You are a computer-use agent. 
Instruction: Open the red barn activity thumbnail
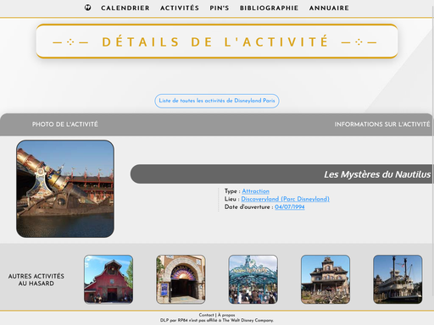point(108,279)
